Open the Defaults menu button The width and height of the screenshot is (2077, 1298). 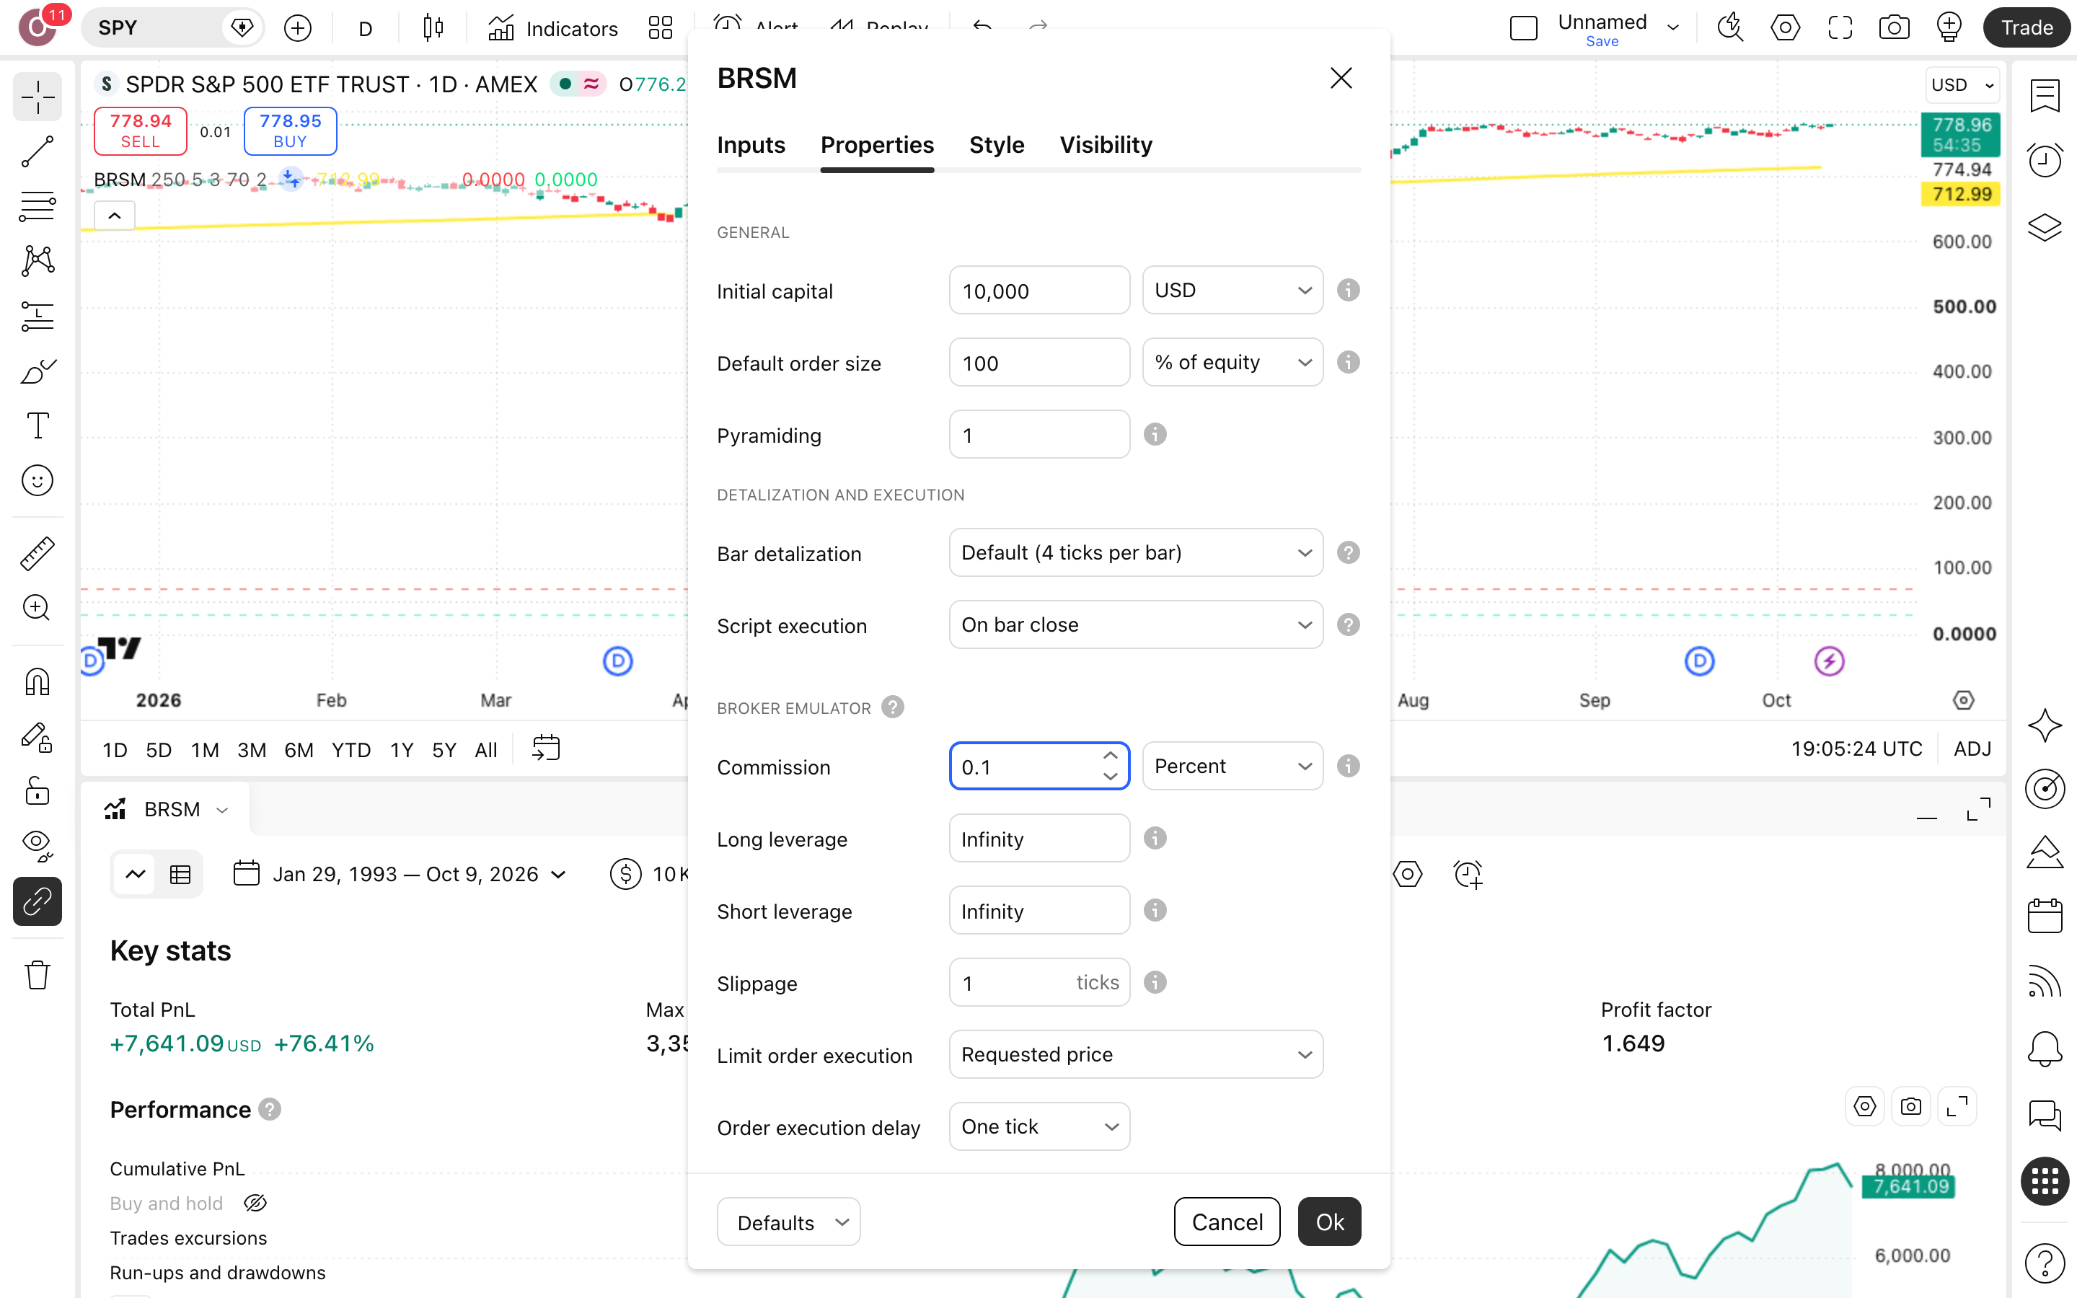click(x=789, y=1222)
